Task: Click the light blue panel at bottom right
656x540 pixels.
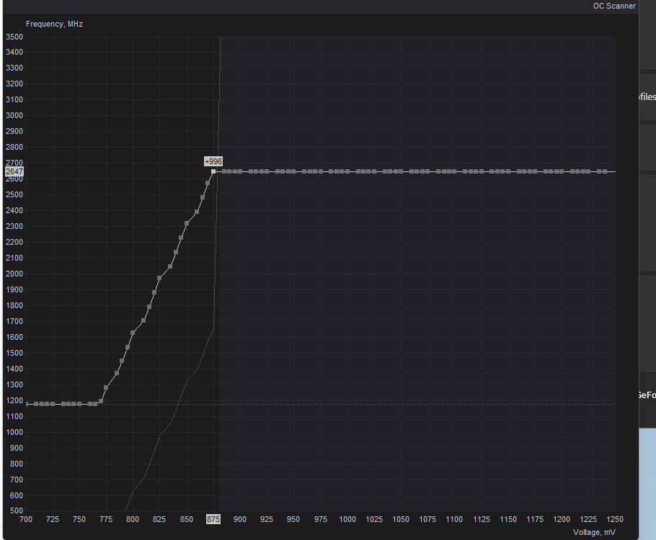Action: click(647, 482)
